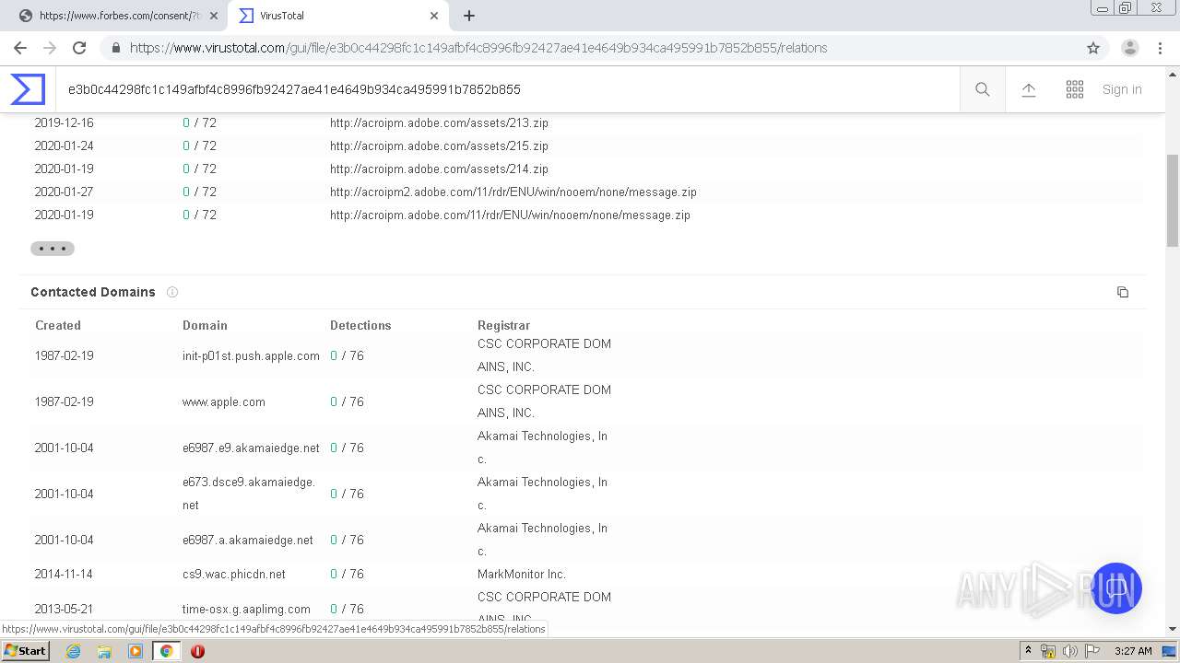Click network tray icon
The image size is (1180, 663).
(1048, 651)
